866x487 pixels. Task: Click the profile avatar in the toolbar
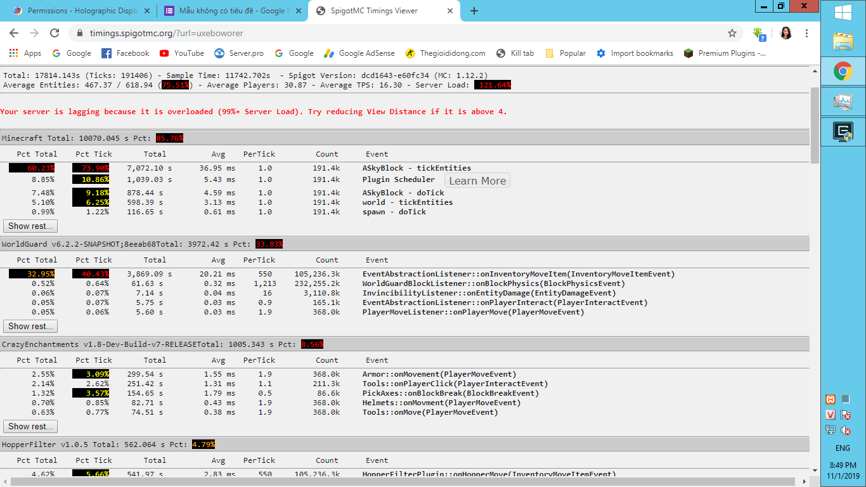(x=786, y=33)
